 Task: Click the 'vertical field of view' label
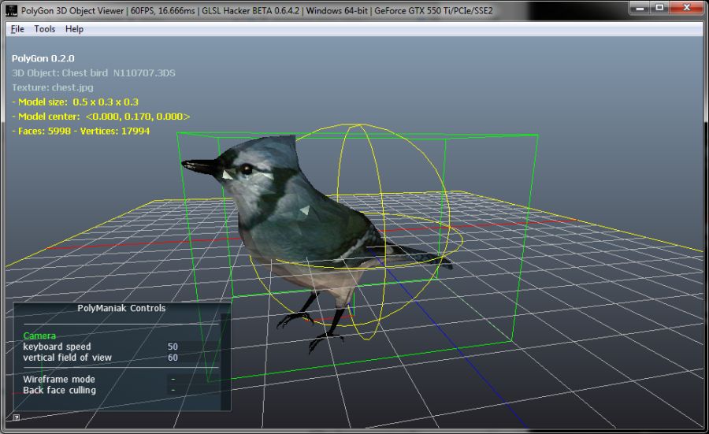click(x=68, y=358)
